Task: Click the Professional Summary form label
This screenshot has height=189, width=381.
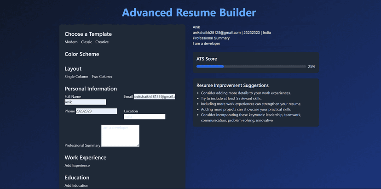Action: tap(82, 145)
